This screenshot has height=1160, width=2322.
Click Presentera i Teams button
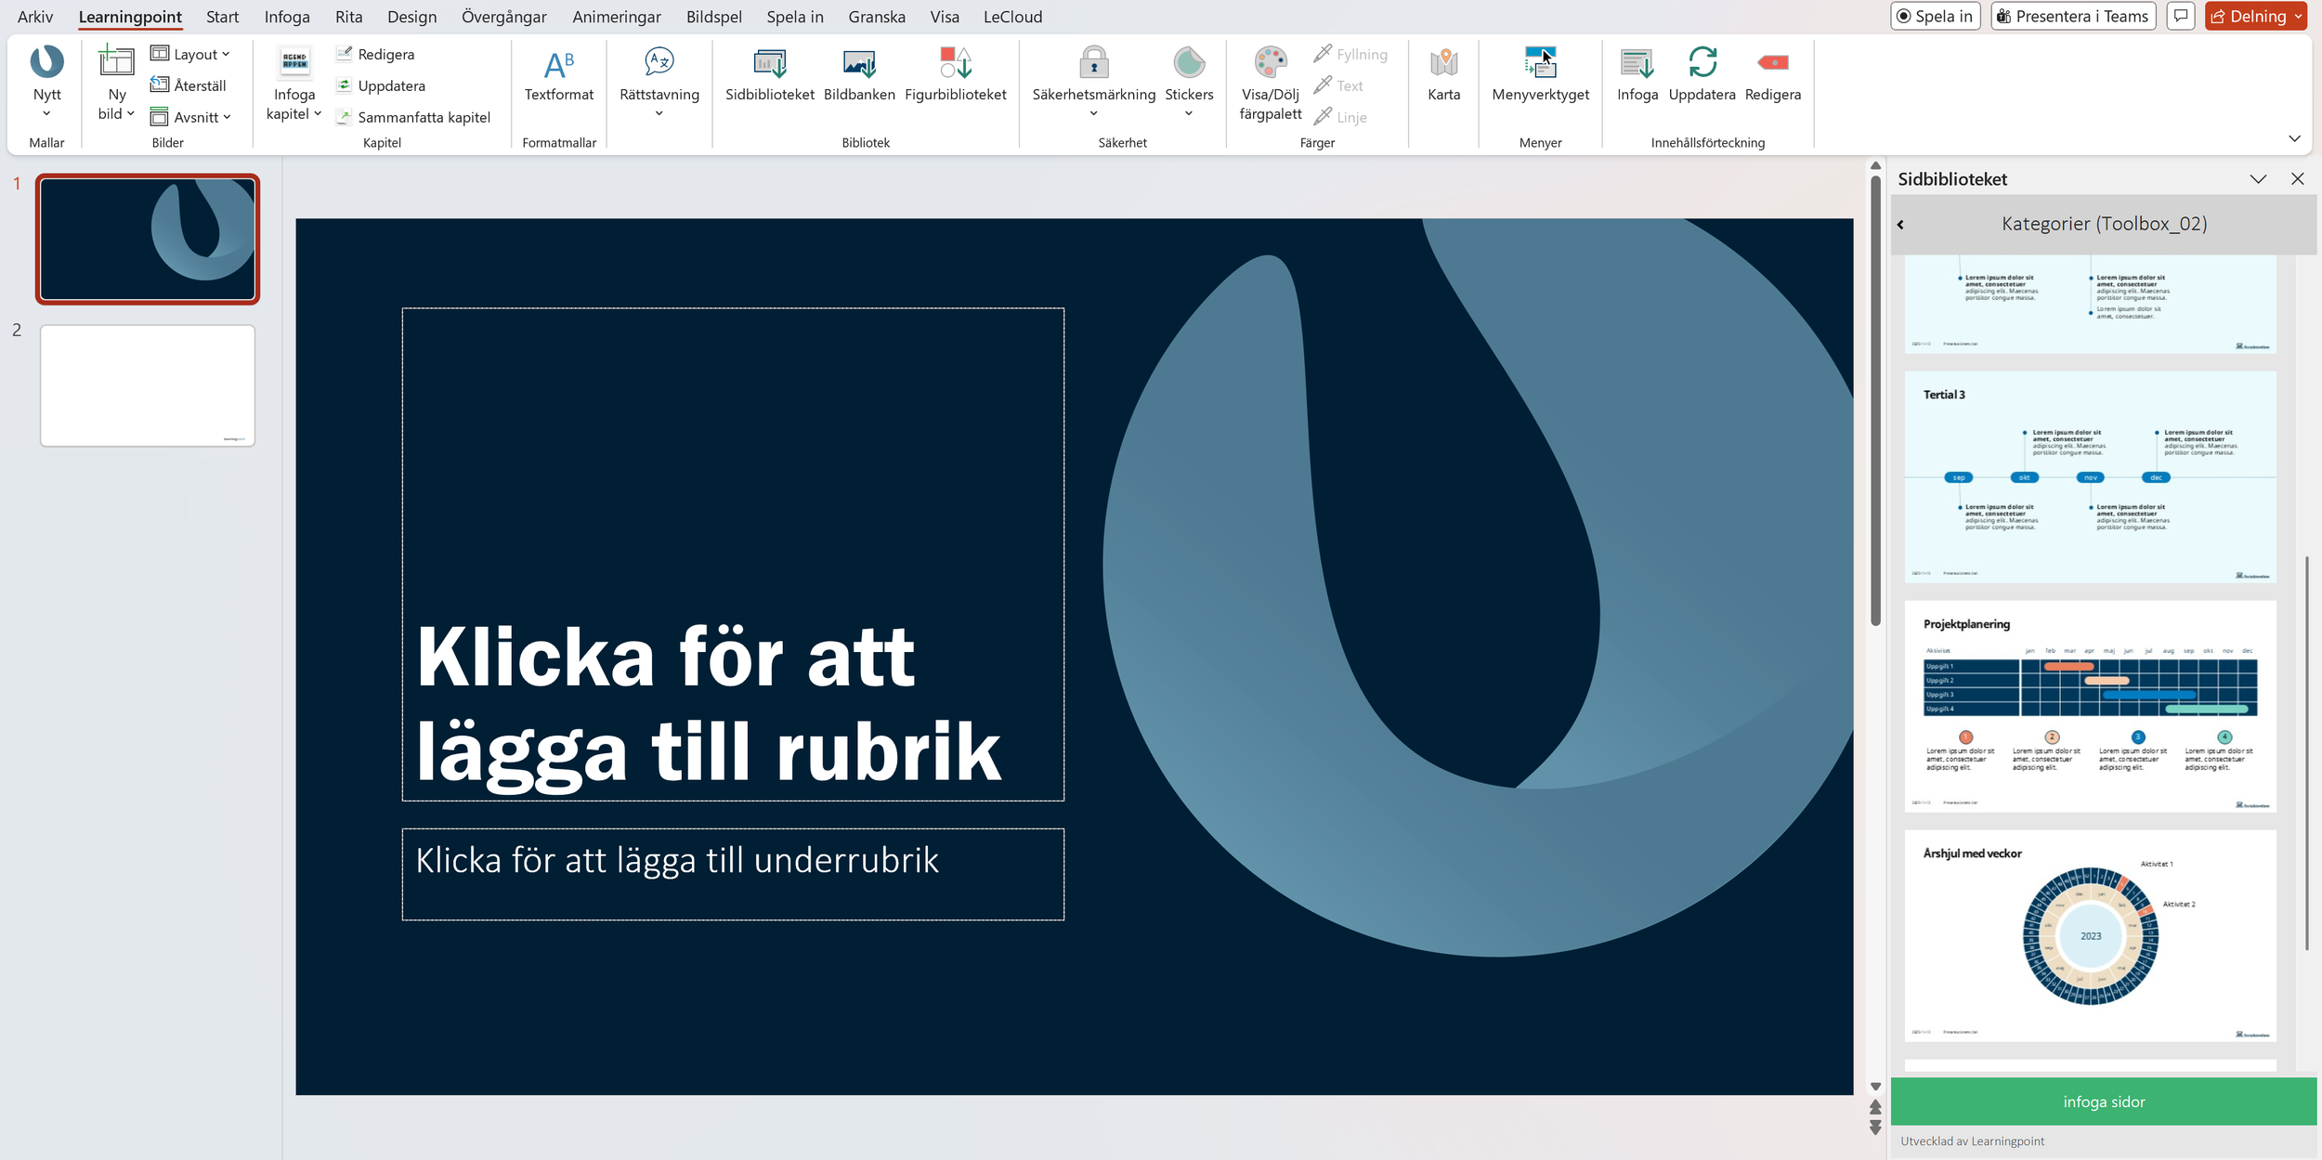point(2072,17)
